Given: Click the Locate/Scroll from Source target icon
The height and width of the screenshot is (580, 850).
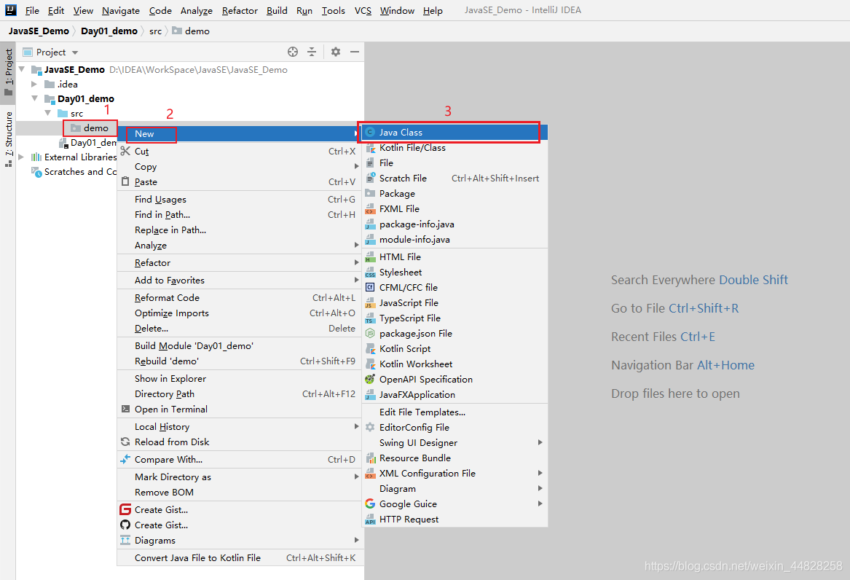Looking at the screenshot, I should 293,52.
